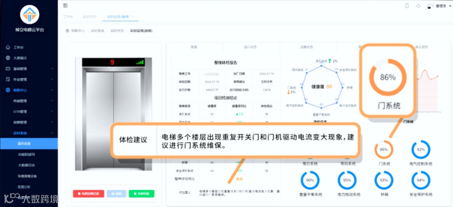Viewport: 453px width, 207px height.
Task: Click the platform logo above 绰立电梯云平台
Action: [x=29, y=14]
